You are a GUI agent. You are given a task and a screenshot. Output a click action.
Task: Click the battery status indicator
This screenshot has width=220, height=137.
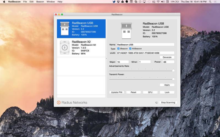[x=175, y=2]
